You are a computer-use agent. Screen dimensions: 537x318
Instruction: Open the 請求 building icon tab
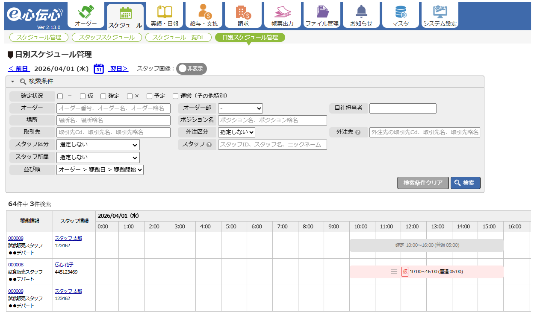coord(243,15)
